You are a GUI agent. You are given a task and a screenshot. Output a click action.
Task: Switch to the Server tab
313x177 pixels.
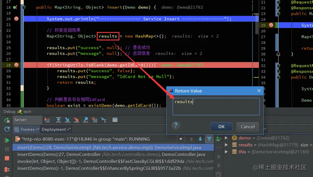click(x=27, y=120)
